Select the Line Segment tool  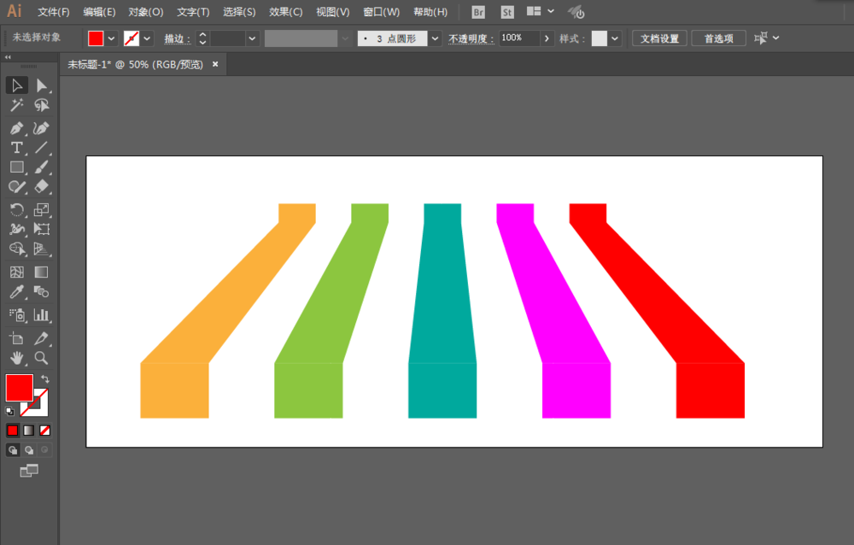point(41,148)
